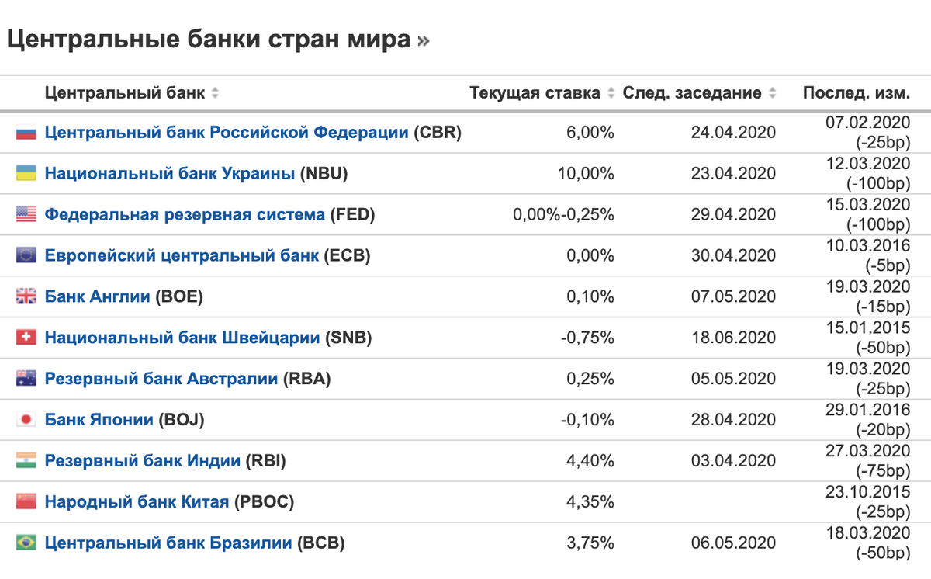Click the Indian flag icon
This screenshot has height=579, width=931.
point(26,461)
